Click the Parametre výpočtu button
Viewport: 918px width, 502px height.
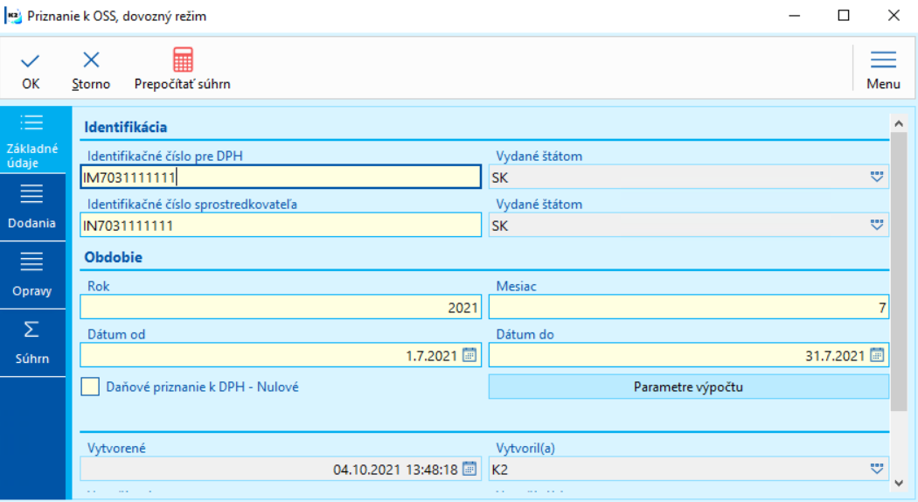(689, 387)
